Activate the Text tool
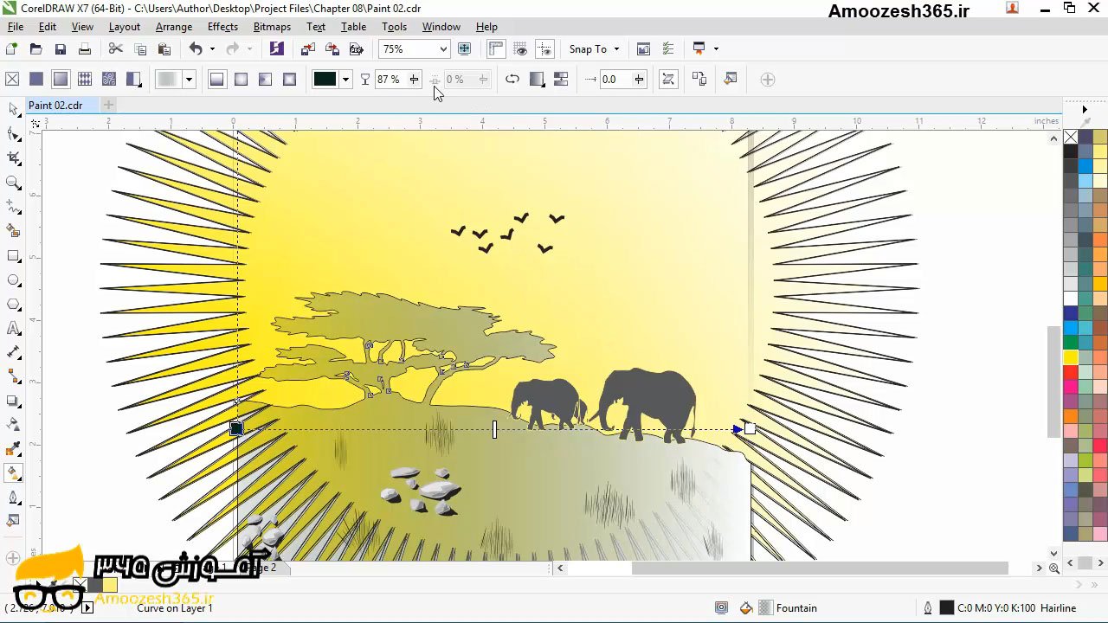 click(x=14, y=329)
